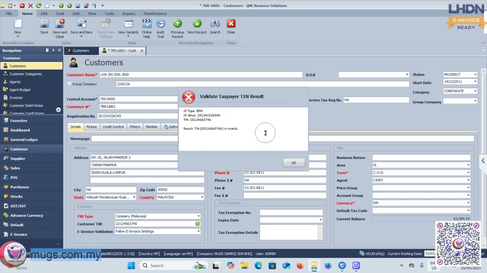
Task: Toggle the Group Company checkbox
Action: 69,84
